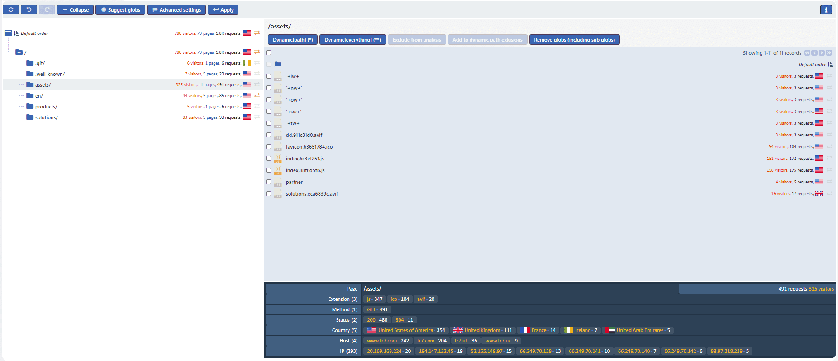Open the solutions/ tree folder
The image size is (838, 361).
(47, 117)
